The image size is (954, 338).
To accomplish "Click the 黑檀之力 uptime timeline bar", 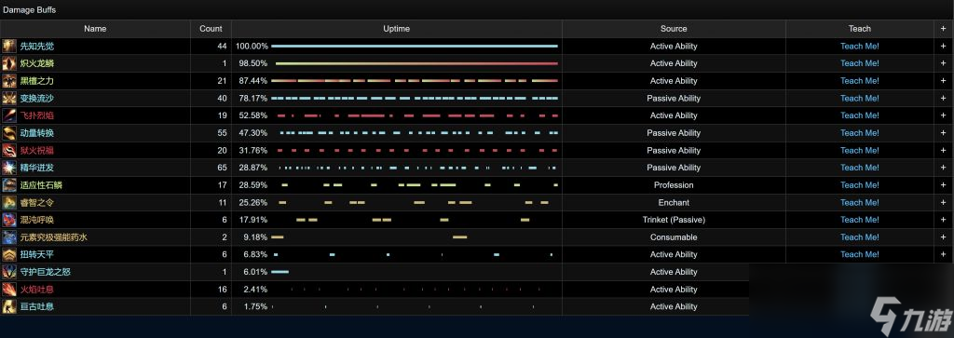I will tap(415, 81).
